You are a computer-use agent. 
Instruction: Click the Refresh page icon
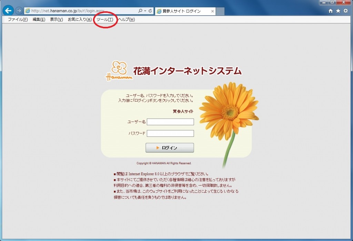[150, 11]
